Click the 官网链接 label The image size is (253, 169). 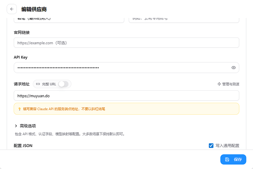pyautogui.click(x=22, y=32)
